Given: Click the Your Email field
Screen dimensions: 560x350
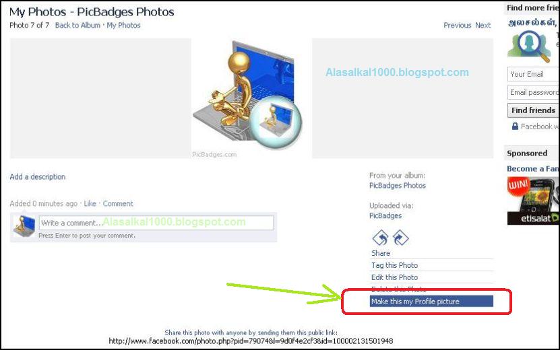Looking at the screenshot, I should tap(534, 74).
